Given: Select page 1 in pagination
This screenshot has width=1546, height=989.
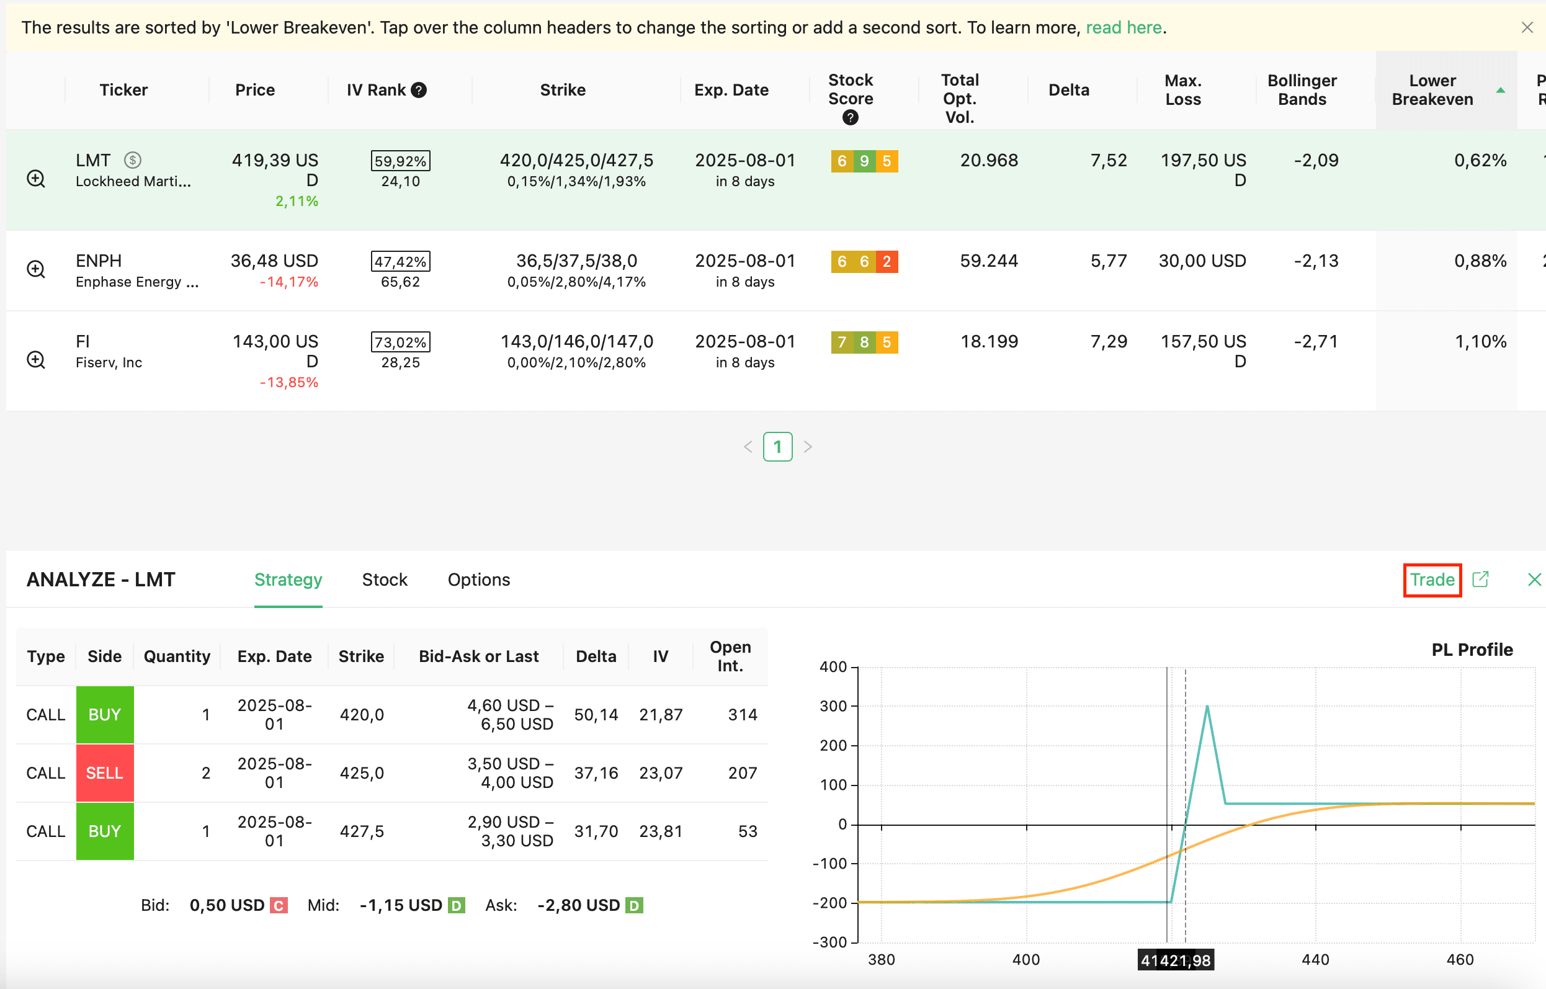Looking at the screenshot, I should (777, 447).
